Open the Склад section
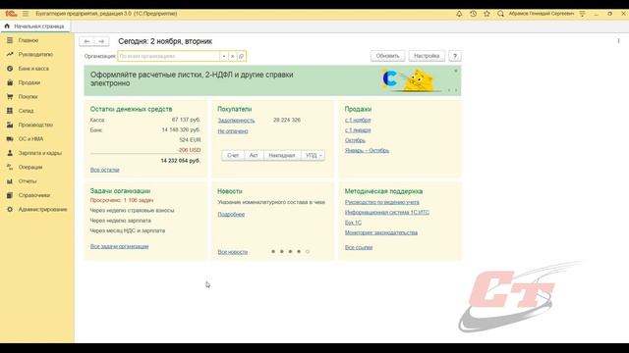The height and width of the screenshot is (353, 629). pos(26,111)
